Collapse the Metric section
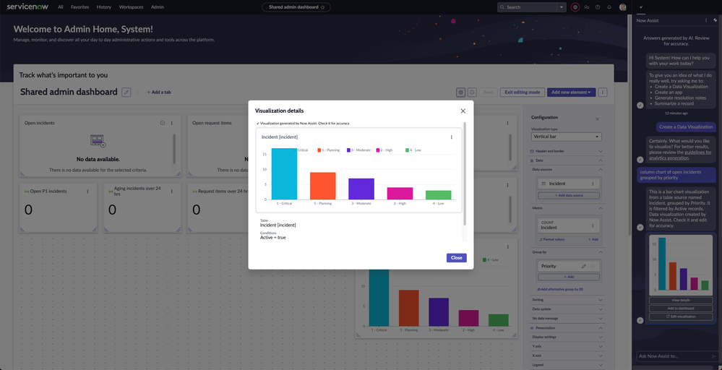The height and width of the screenshot is (370, 722). coord(567,208)
